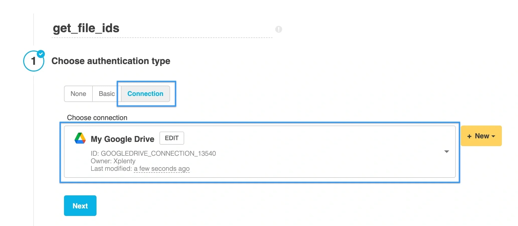
Task: Switch to the Basic authentication tab
Action: click(x=107, y=94)
